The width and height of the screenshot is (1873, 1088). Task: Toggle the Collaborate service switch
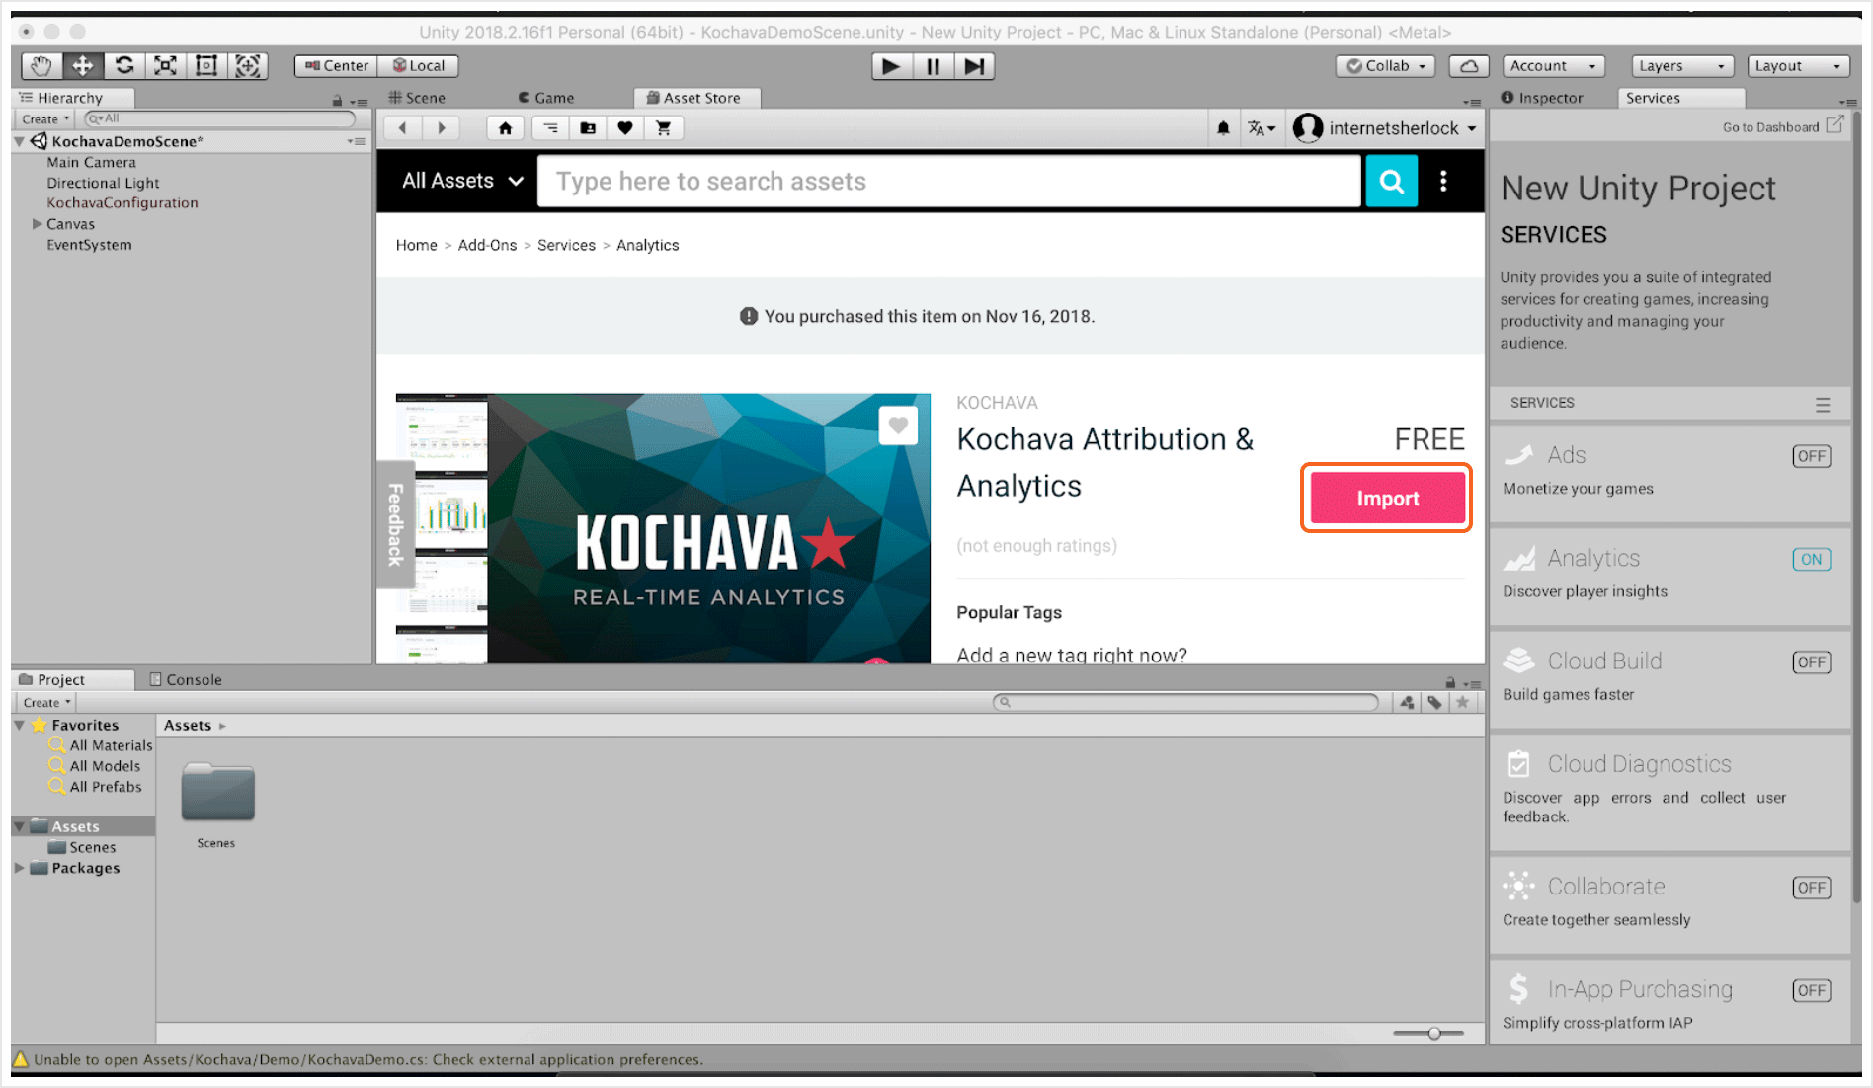(1812, 888)
